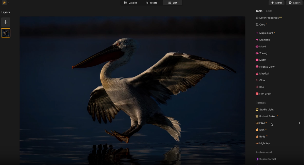Select the Toning tool
Image resolution: width=304 pixels, height=165 pixels.
263,53
